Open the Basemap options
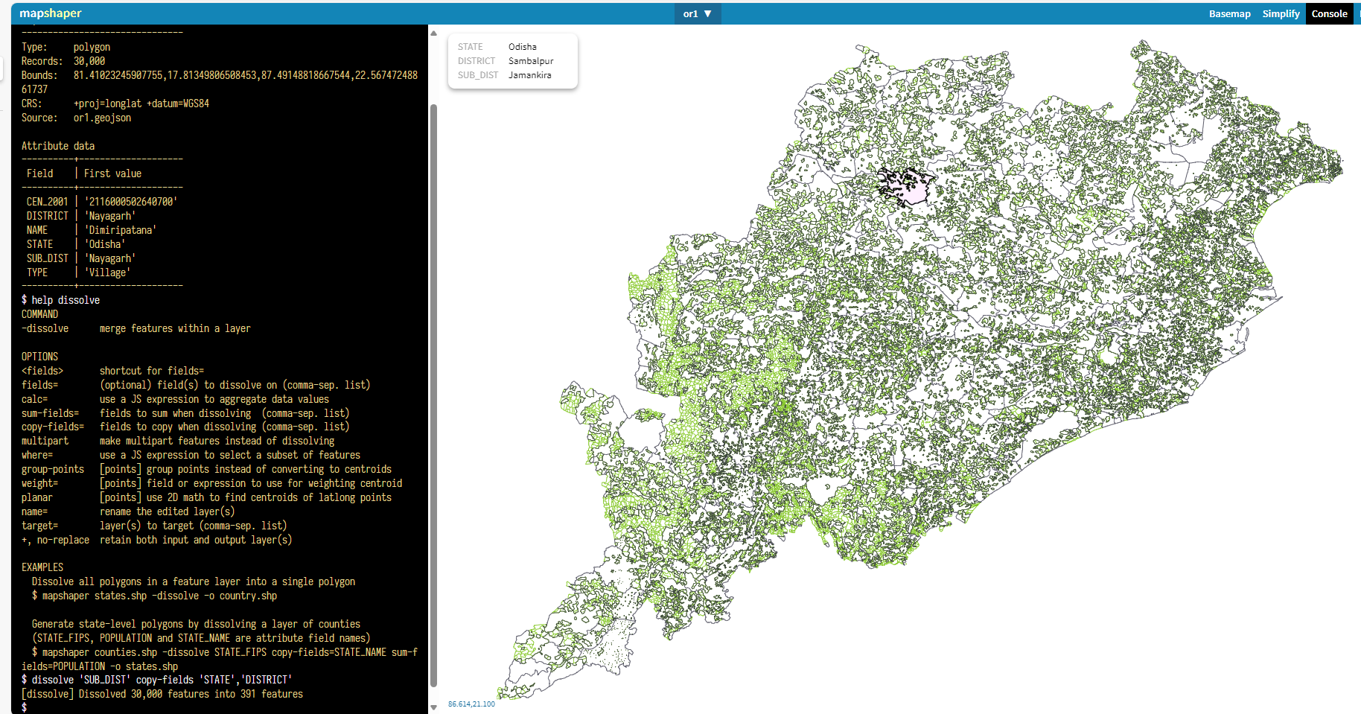This screenshot has height=714, width=1361. click(x=1229, y=13)
